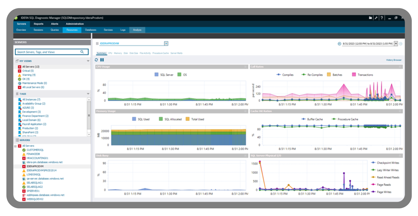Toggle the Total Used series in Memory legend
This screenshot has width=418, height=216.
[x=195, y=119]
